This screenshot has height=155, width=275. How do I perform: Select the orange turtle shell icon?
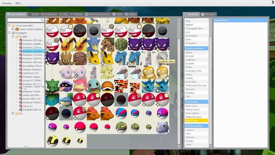click(107, 86)
